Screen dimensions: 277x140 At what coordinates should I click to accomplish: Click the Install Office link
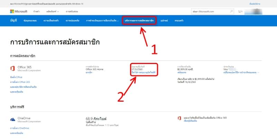[16, 77]
